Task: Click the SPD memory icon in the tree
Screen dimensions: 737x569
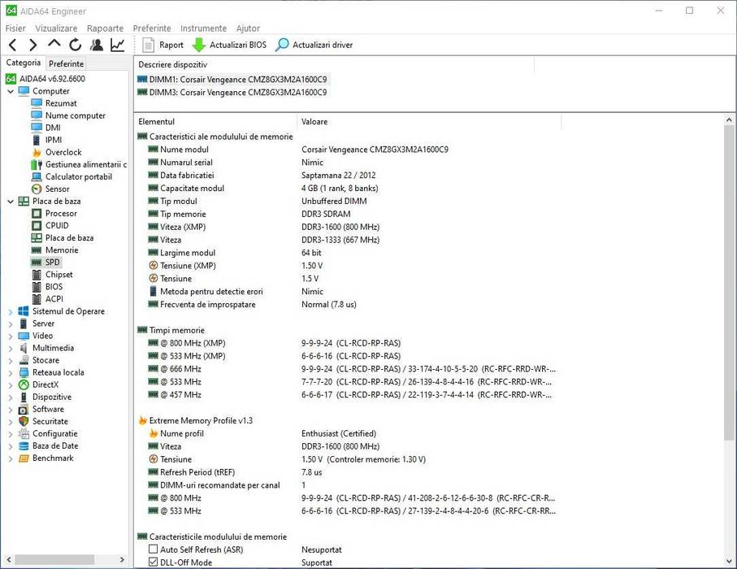Action: 37,262
